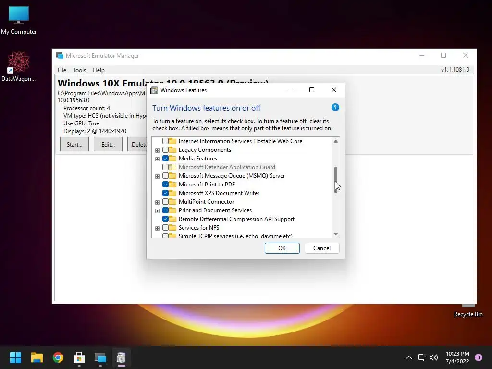492x369 pixels.
Task: Switch to Windows Features taskbar icon
Action: point(122,357)
